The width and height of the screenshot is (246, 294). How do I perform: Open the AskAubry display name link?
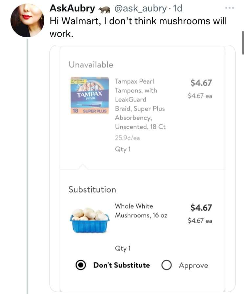(x=72, y=9)
